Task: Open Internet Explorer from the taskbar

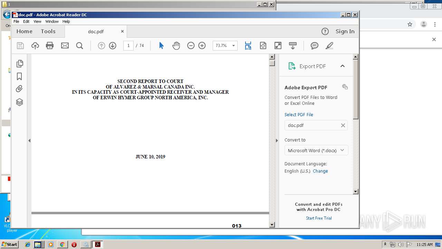Action: pos(28,245)
